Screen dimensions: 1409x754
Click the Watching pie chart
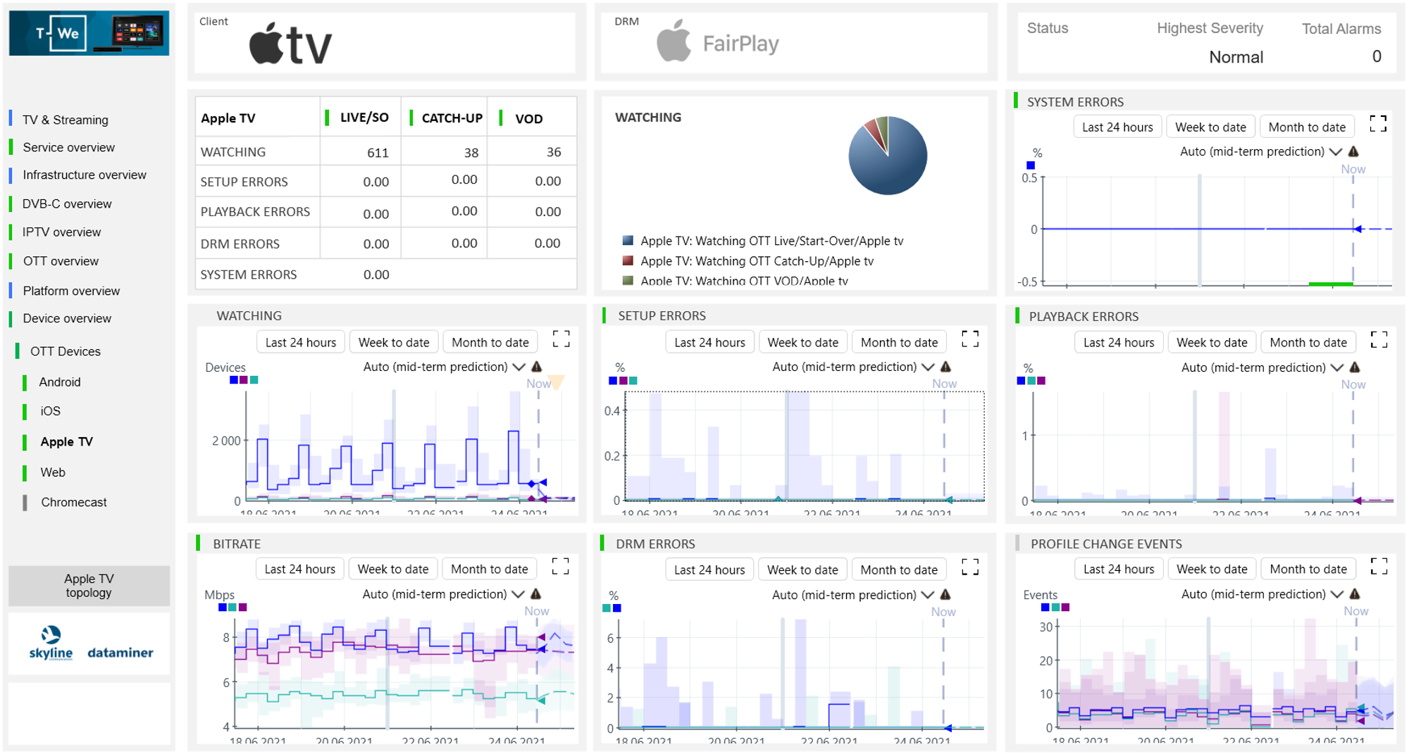888,156
